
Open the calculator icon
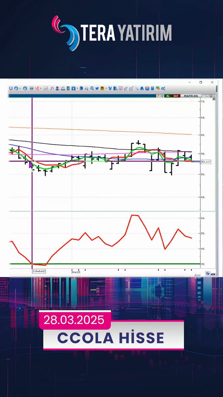[152, 88]
